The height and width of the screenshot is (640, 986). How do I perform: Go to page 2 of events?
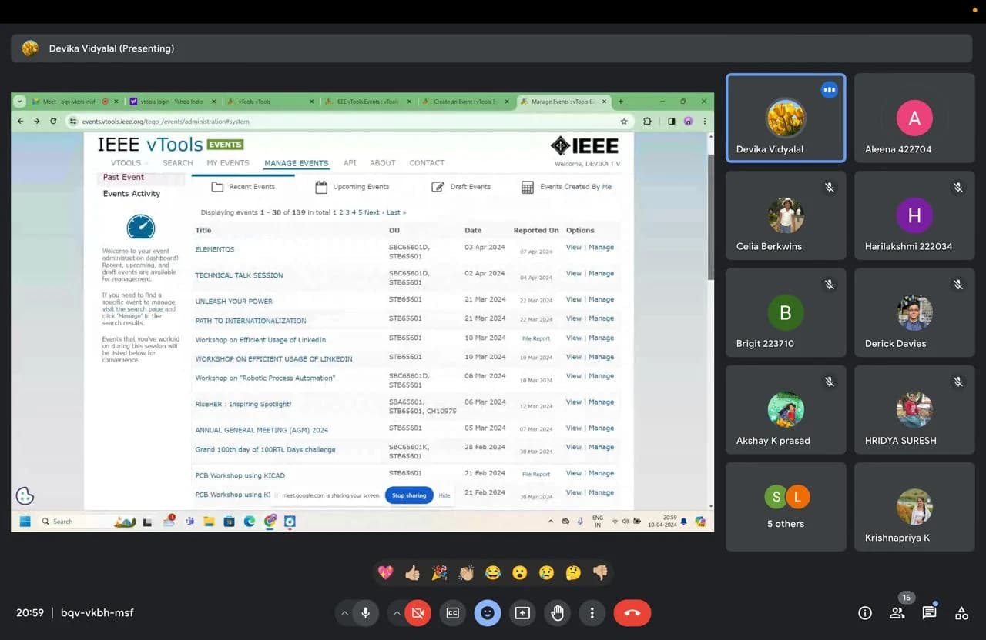[341, 212]
